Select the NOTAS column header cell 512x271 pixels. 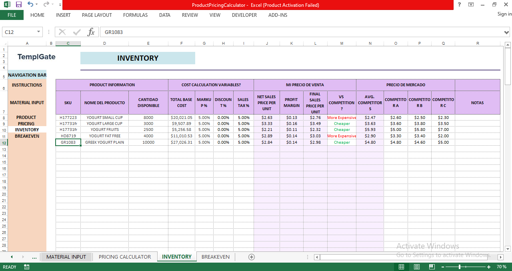coord(477,103)
